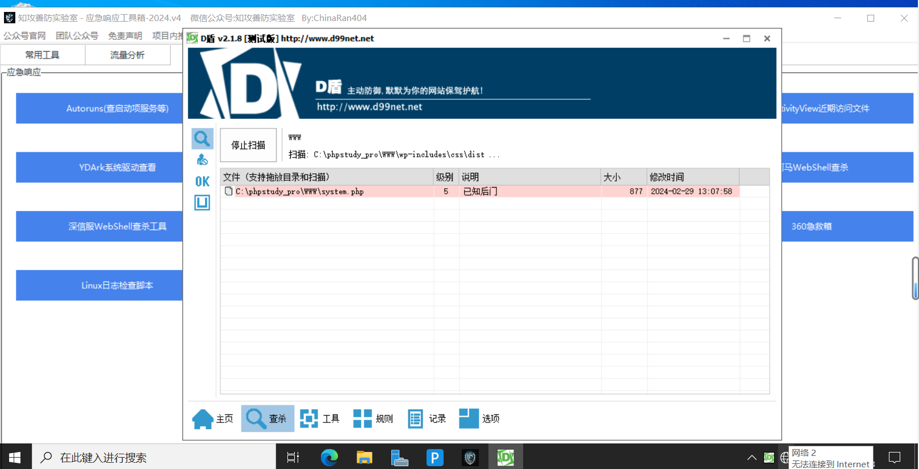Launch Microsoft Edge from the taskbar

(x=329, y=457)
